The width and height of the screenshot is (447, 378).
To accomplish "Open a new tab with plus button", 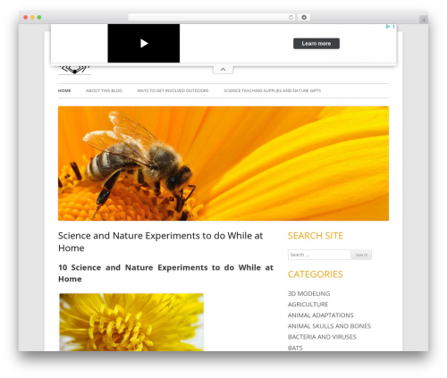I will [x=424, y=20].
